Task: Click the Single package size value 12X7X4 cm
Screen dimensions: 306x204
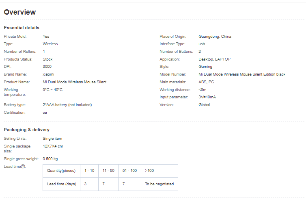Action: pos(53,146)
